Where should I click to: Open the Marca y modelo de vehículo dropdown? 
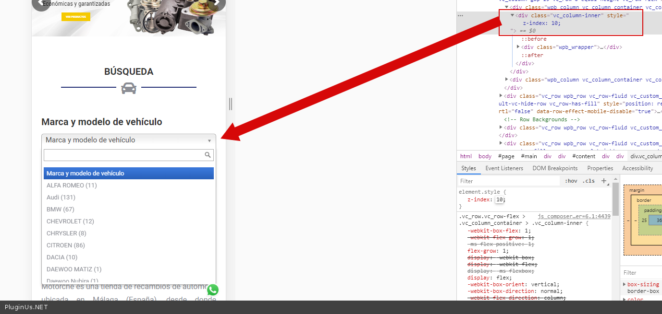point(129,140)
